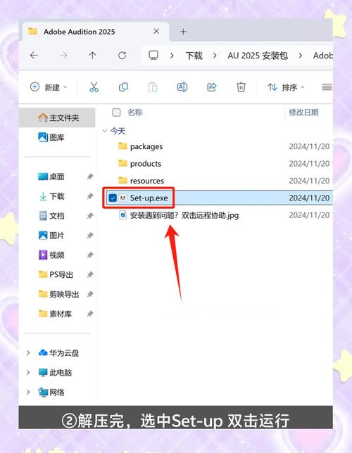
Task: Click the Cut scissors icon
Action: tap(94, 87)
